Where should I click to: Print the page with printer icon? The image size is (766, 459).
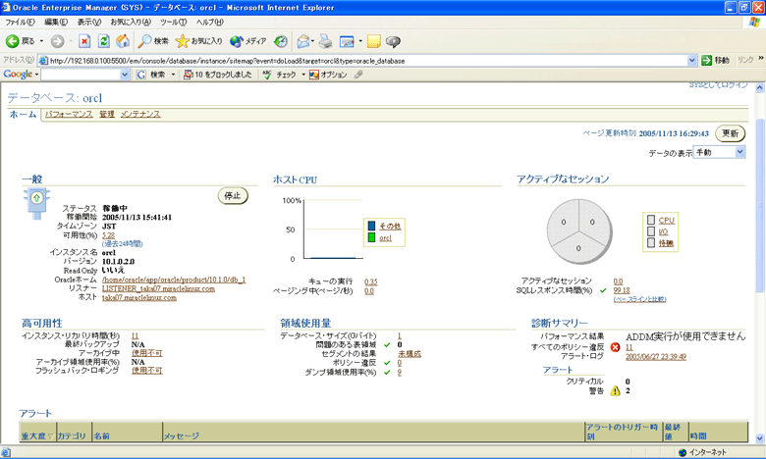pyautogui.click(x=325, y=41)
